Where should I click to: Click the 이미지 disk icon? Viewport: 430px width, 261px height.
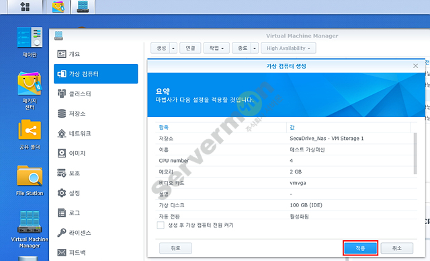[62, 153]
